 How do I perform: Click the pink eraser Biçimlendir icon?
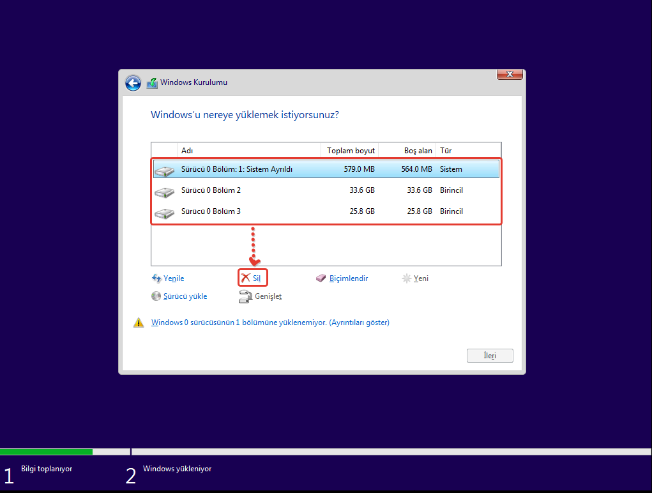[x=321, y=278]
